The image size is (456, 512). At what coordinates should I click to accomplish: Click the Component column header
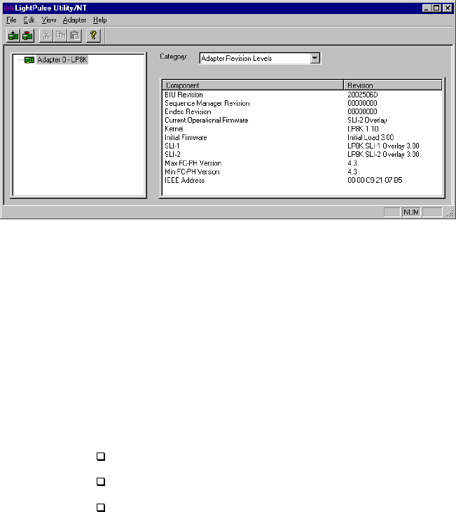tap(253, 85)
